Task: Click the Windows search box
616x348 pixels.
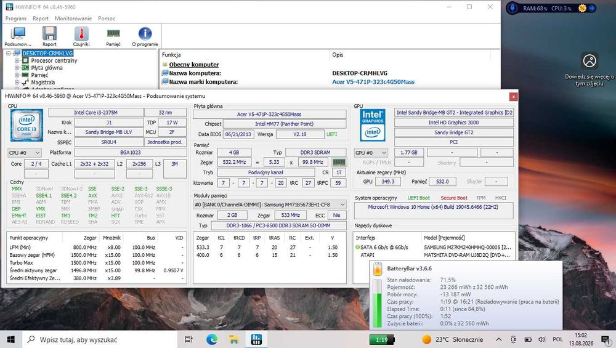Action: tap(100, 339)
